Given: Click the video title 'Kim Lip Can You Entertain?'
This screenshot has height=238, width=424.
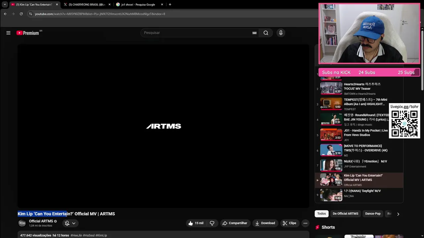Looking at the screenshot, I should (x=66, y=214).
